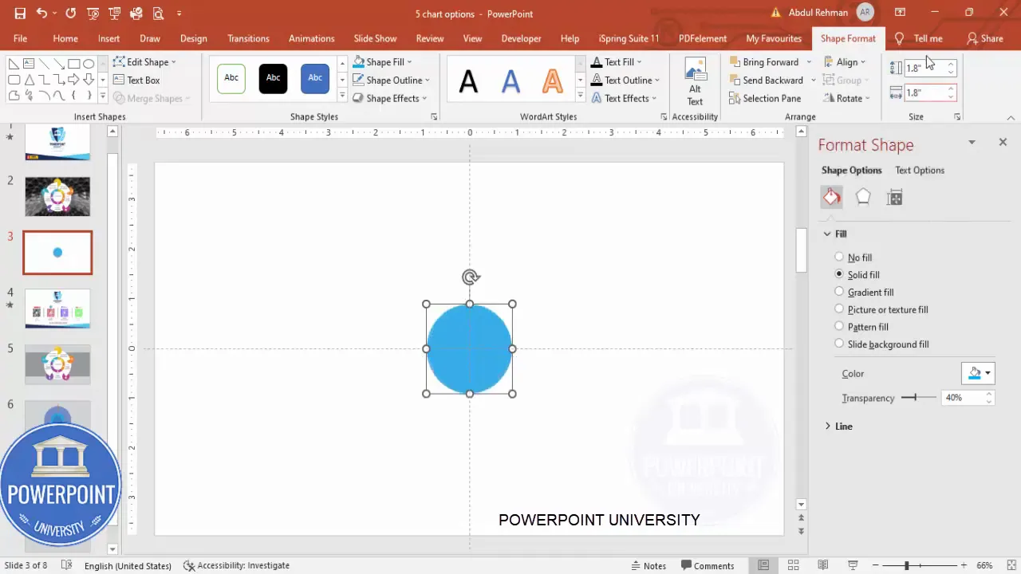Open the Effects pentagon icon tab
1021x574 pixels.
tap(863, 197)
